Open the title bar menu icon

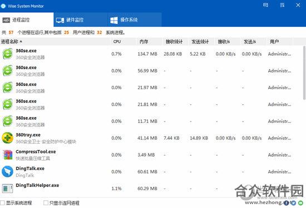pyautogui.click(x=282, y=5)
